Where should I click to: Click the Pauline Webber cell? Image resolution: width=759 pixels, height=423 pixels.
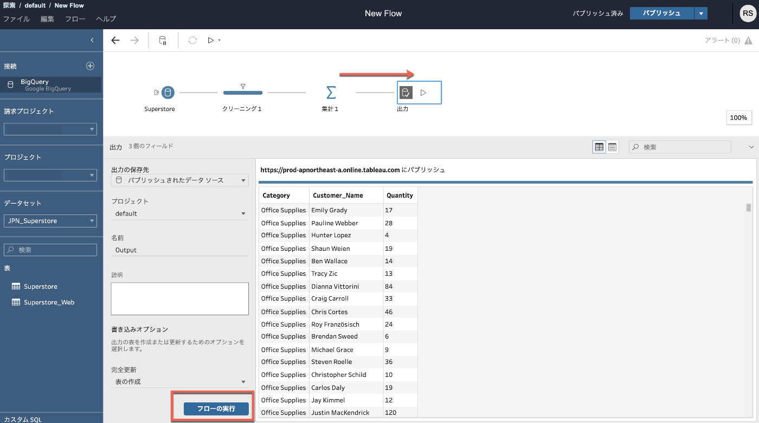click(x=346, y=223)
